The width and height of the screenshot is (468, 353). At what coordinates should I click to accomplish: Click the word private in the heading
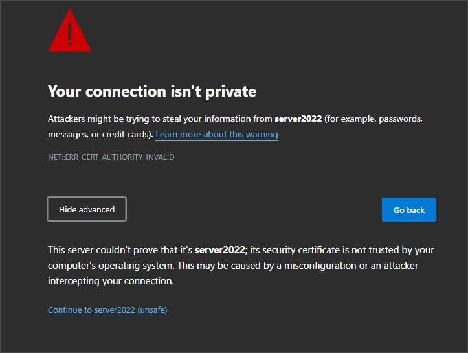tap(230, 92)
